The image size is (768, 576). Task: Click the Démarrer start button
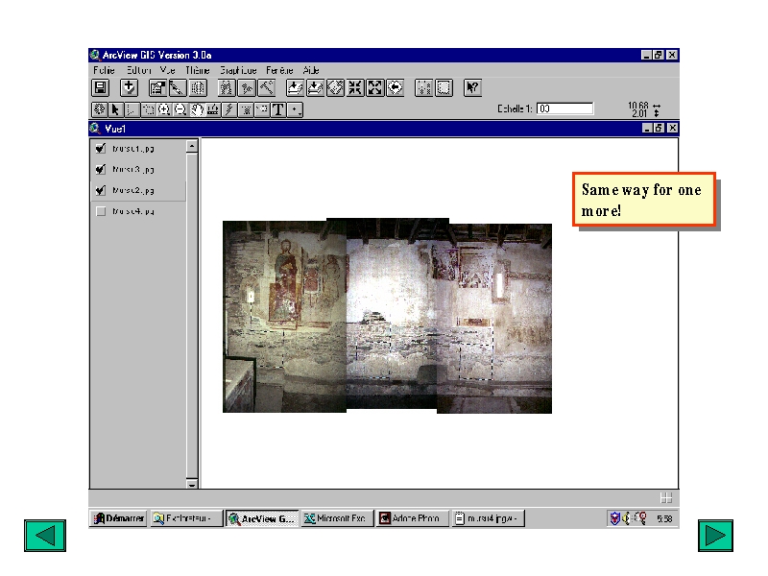[x=119, y=518]
